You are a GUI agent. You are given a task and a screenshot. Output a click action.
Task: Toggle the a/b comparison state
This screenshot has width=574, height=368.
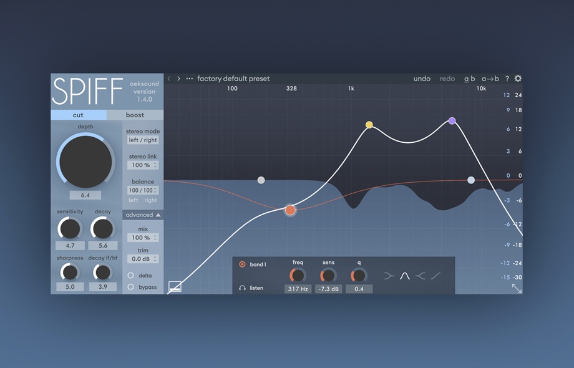470,79
